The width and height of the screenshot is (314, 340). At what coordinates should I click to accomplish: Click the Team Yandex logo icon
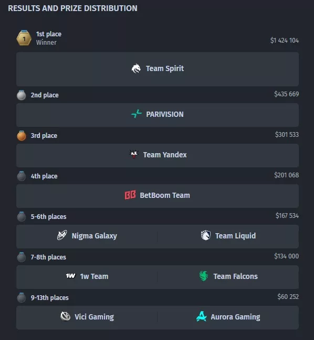coord(134,154)
